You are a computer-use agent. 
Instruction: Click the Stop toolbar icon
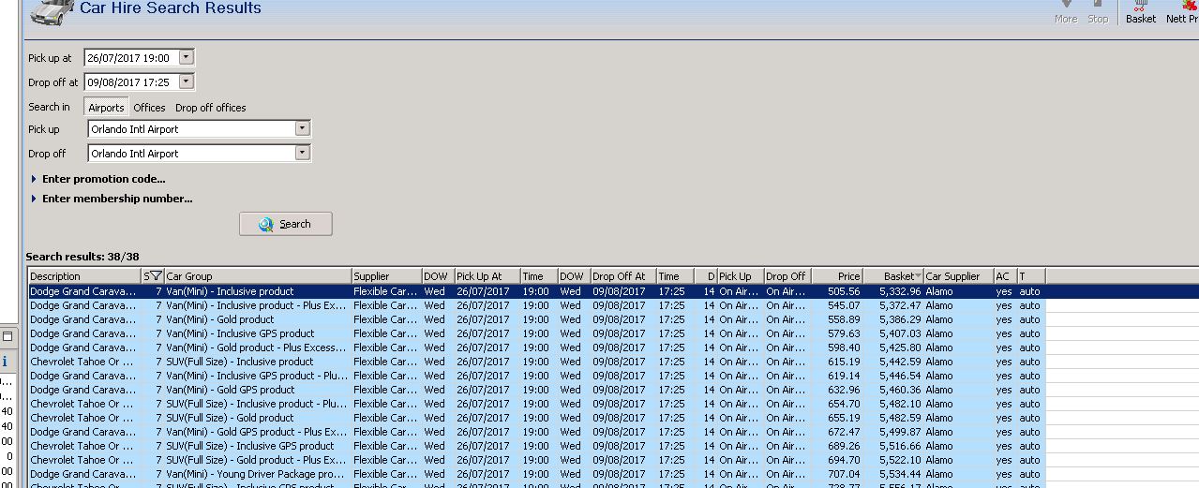click(x=1098, y=11)
